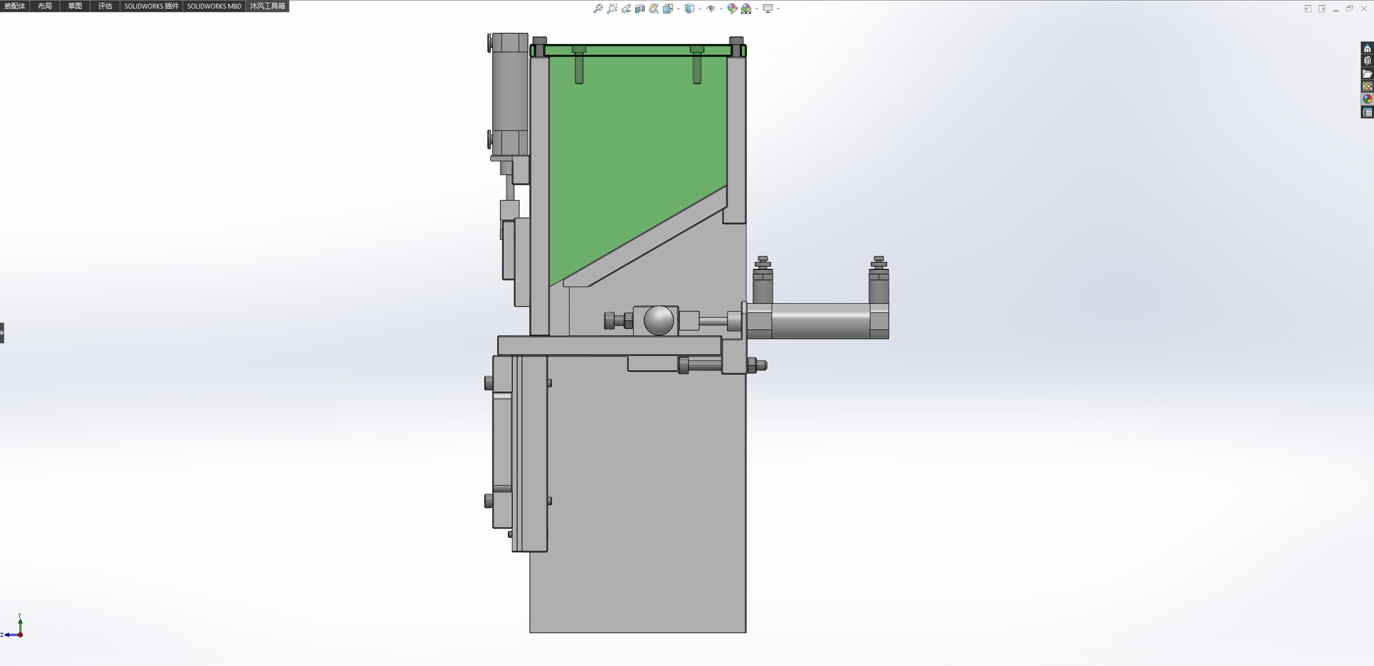Open View Orientation dropdown arrow
This screenshot has width=1374, height=666.
click(x=678, y=9)
